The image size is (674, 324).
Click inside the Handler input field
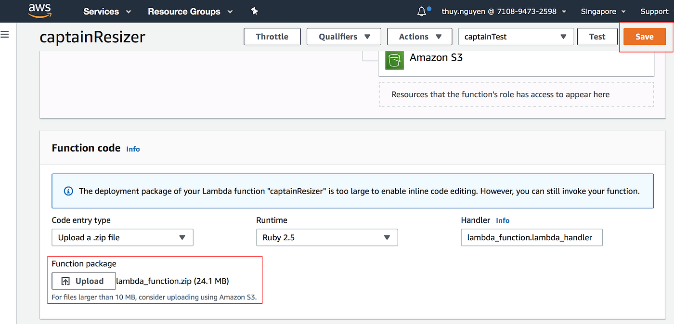[x=531, y=237]
